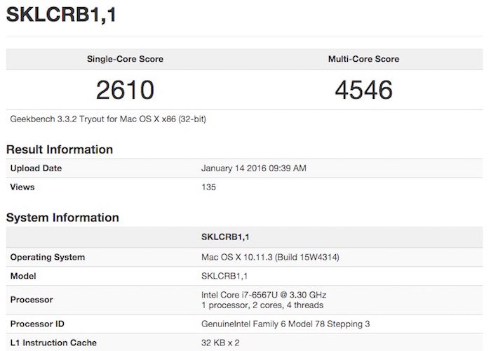Click the SKLCRB1,1 system table column header
The width and height of the screenshot is (491, 351).
(x=227, y=237)
